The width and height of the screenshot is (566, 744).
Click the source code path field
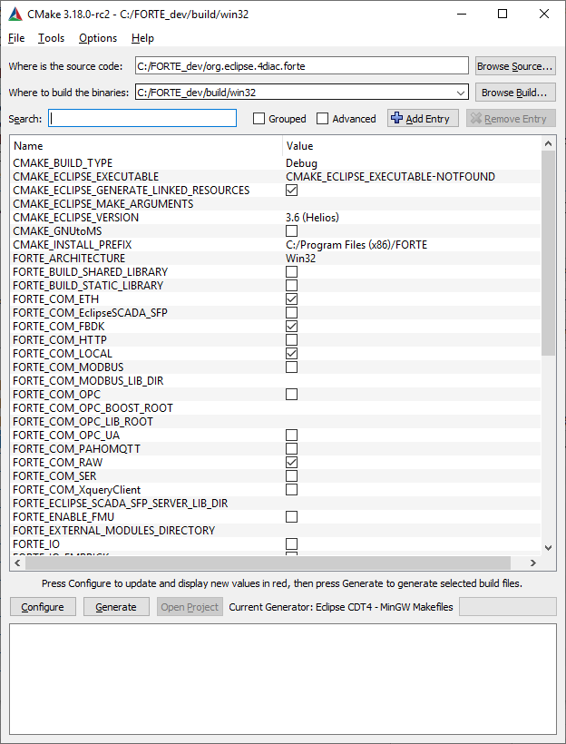click(x=302, y=66)
